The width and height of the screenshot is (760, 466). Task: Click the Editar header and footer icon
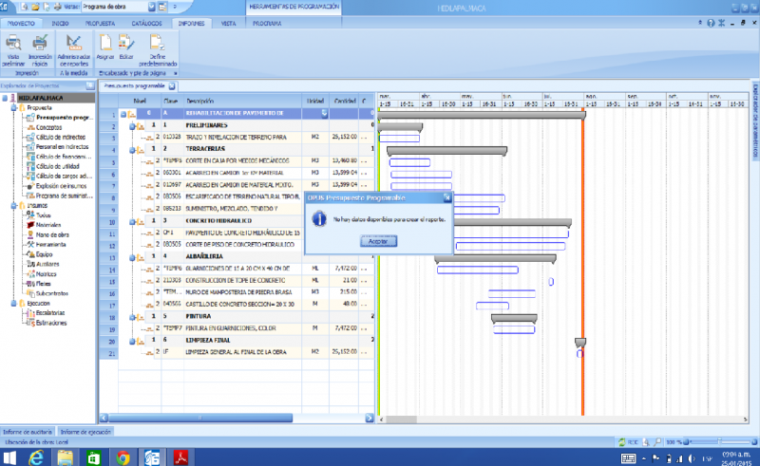tap(126, 47)
